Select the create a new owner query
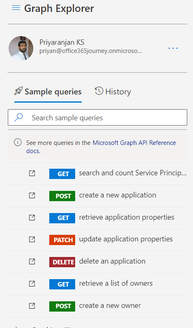The height and width of the screenshot is (328, 193). click(x=110, y=305)
